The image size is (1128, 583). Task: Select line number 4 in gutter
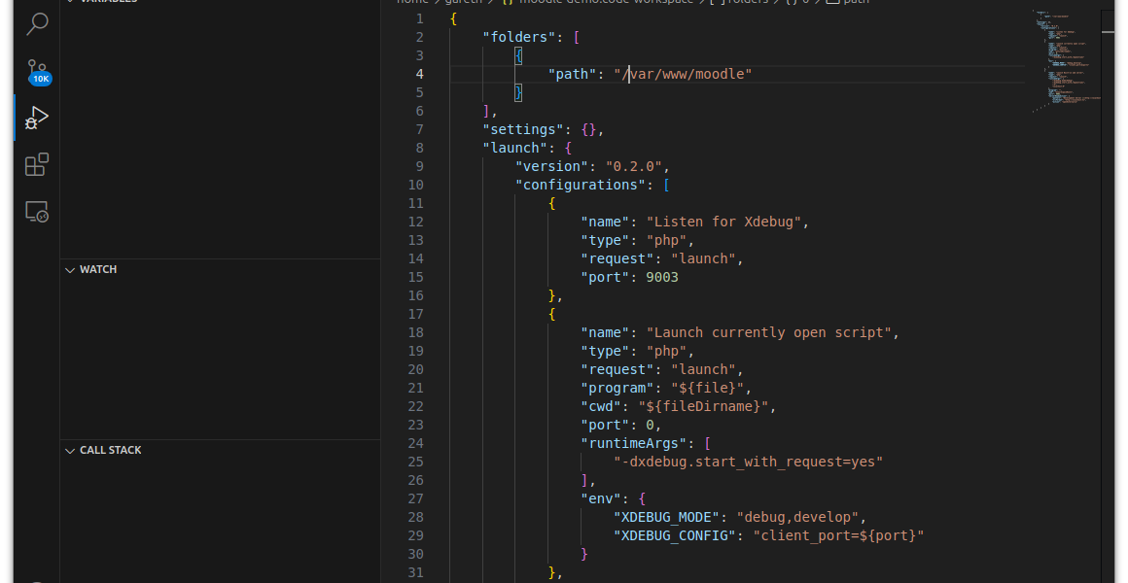tap(419, 74)
